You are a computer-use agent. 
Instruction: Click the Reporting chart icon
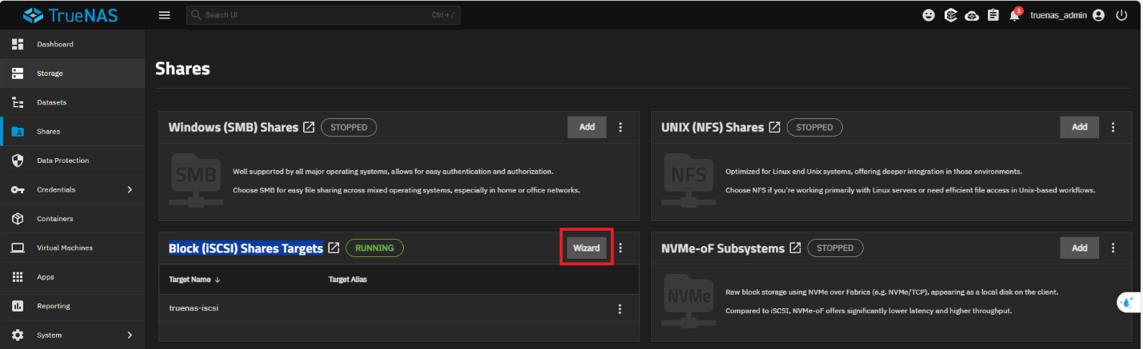pos(18,306)
